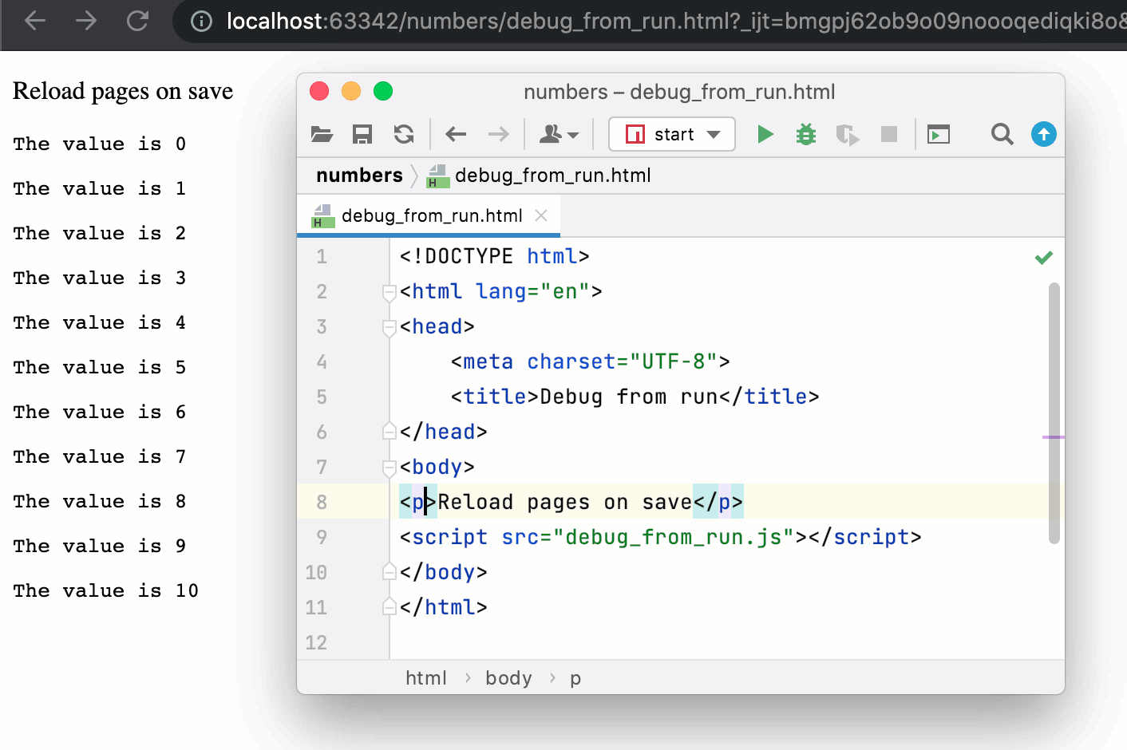Open Search Everywhere with the magnifier icon
The image size is (1127, 750).
pos(1002,134)
